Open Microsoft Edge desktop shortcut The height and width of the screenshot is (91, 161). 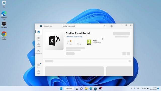tap(4, 15)
